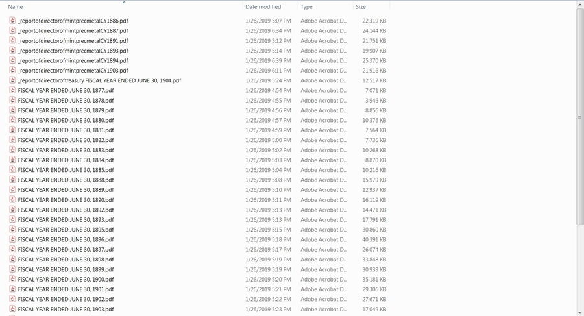Select PDF icon next to 1890 fiscal year file
This screenshot has width=584, height=316.
(x=12, y=200)
